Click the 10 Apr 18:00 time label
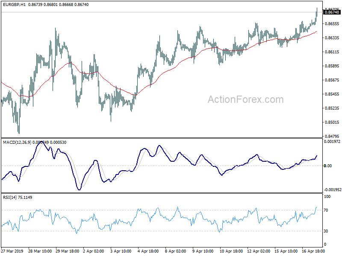Viewport: 342px width, 256px height. [231, 251]
